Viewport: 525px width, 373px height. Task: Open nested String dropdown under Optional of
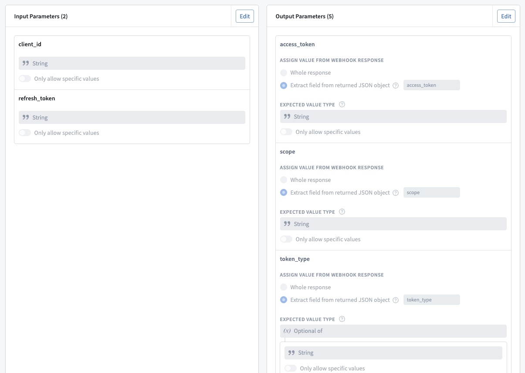coord(393,353)
